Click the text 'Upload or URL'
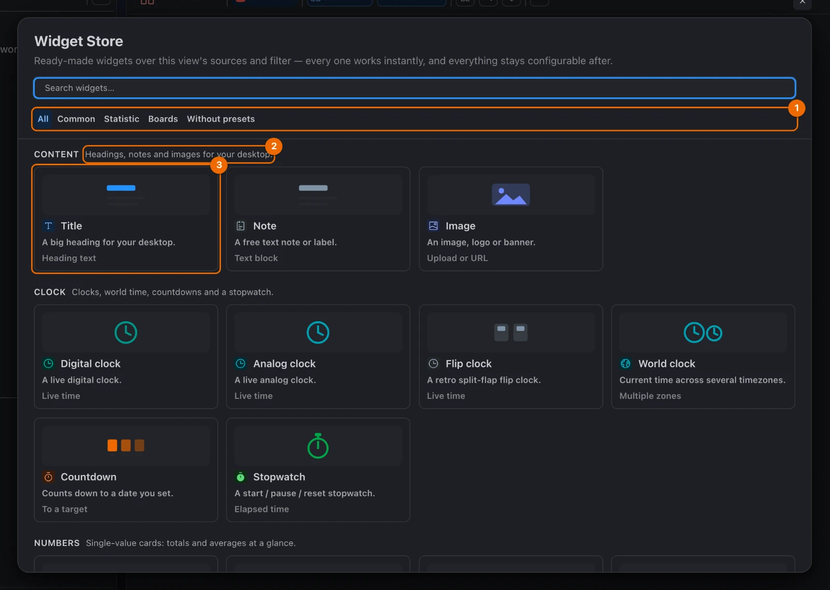 pos(458,258)
